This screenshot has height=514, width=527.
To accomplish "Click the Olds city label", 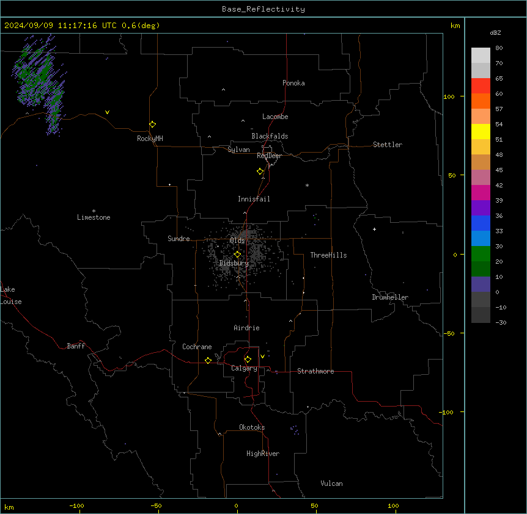I will 237,241.
